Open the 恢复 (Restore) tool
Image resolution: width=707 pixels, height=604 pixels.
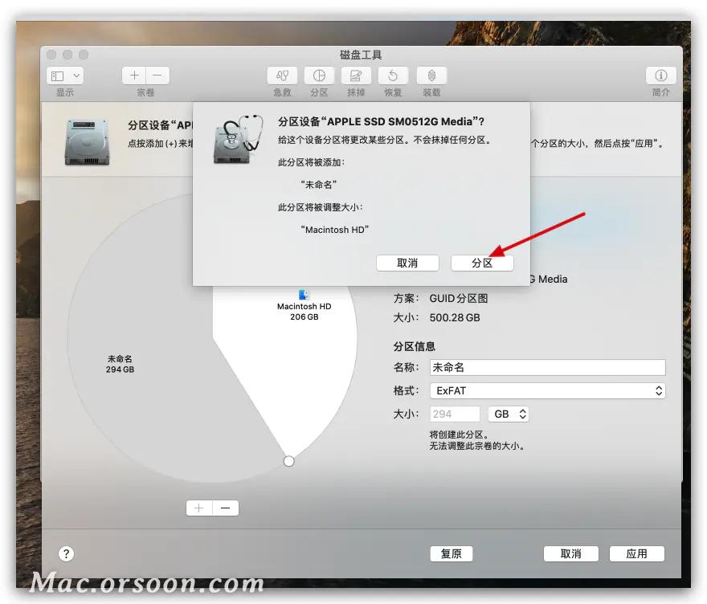click(393, 75)
